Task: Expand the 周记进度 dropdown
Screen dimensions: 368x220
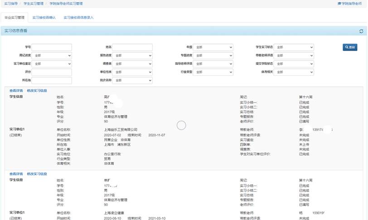Action: [52, 55]
